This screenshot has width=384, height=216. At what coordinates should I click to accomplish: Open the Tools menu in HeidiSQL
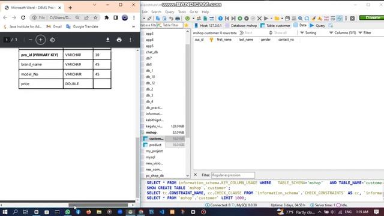(x=182, y=12)
